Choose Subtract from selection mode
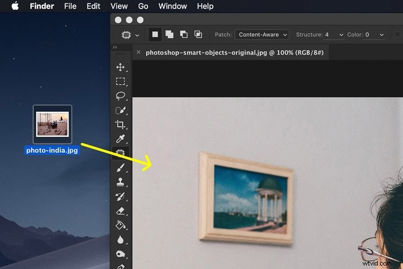Screen dimensions: 403x269 click(x=184, y=35)
